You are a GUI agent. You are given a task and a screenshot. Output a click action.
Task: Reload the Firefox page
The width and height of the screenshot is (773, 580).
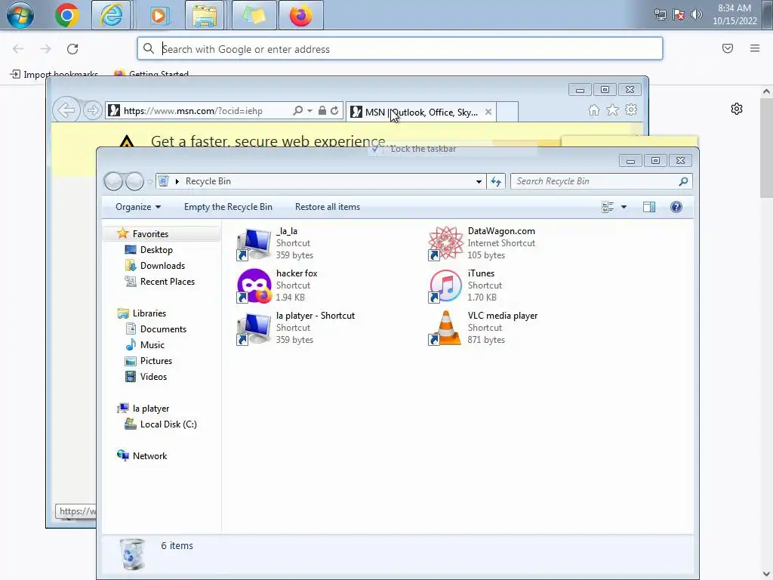point(72,49)
